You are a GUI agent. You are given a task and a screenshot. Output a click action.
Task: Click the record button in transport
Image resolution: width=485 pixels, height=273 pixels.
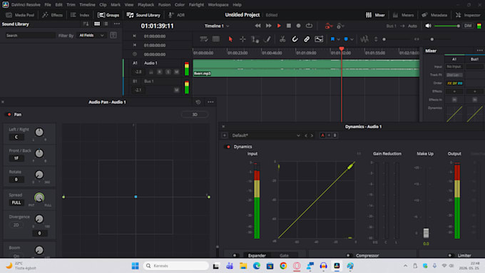(x=298, y=26)
